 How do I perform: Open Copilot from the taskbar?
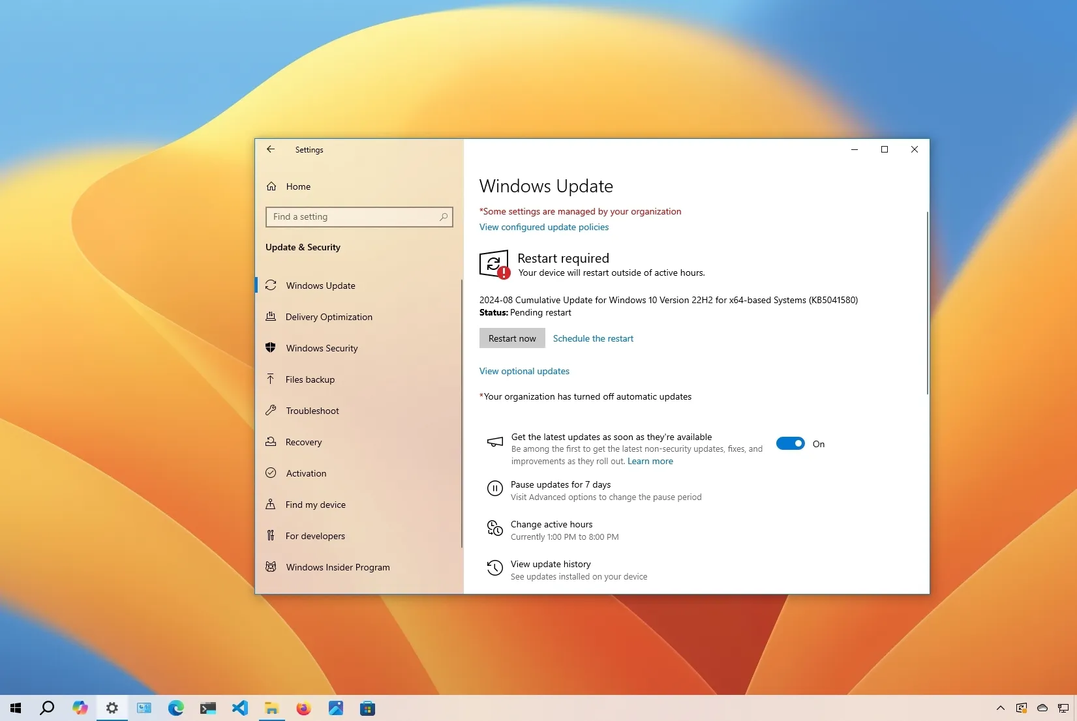point(80,708)
